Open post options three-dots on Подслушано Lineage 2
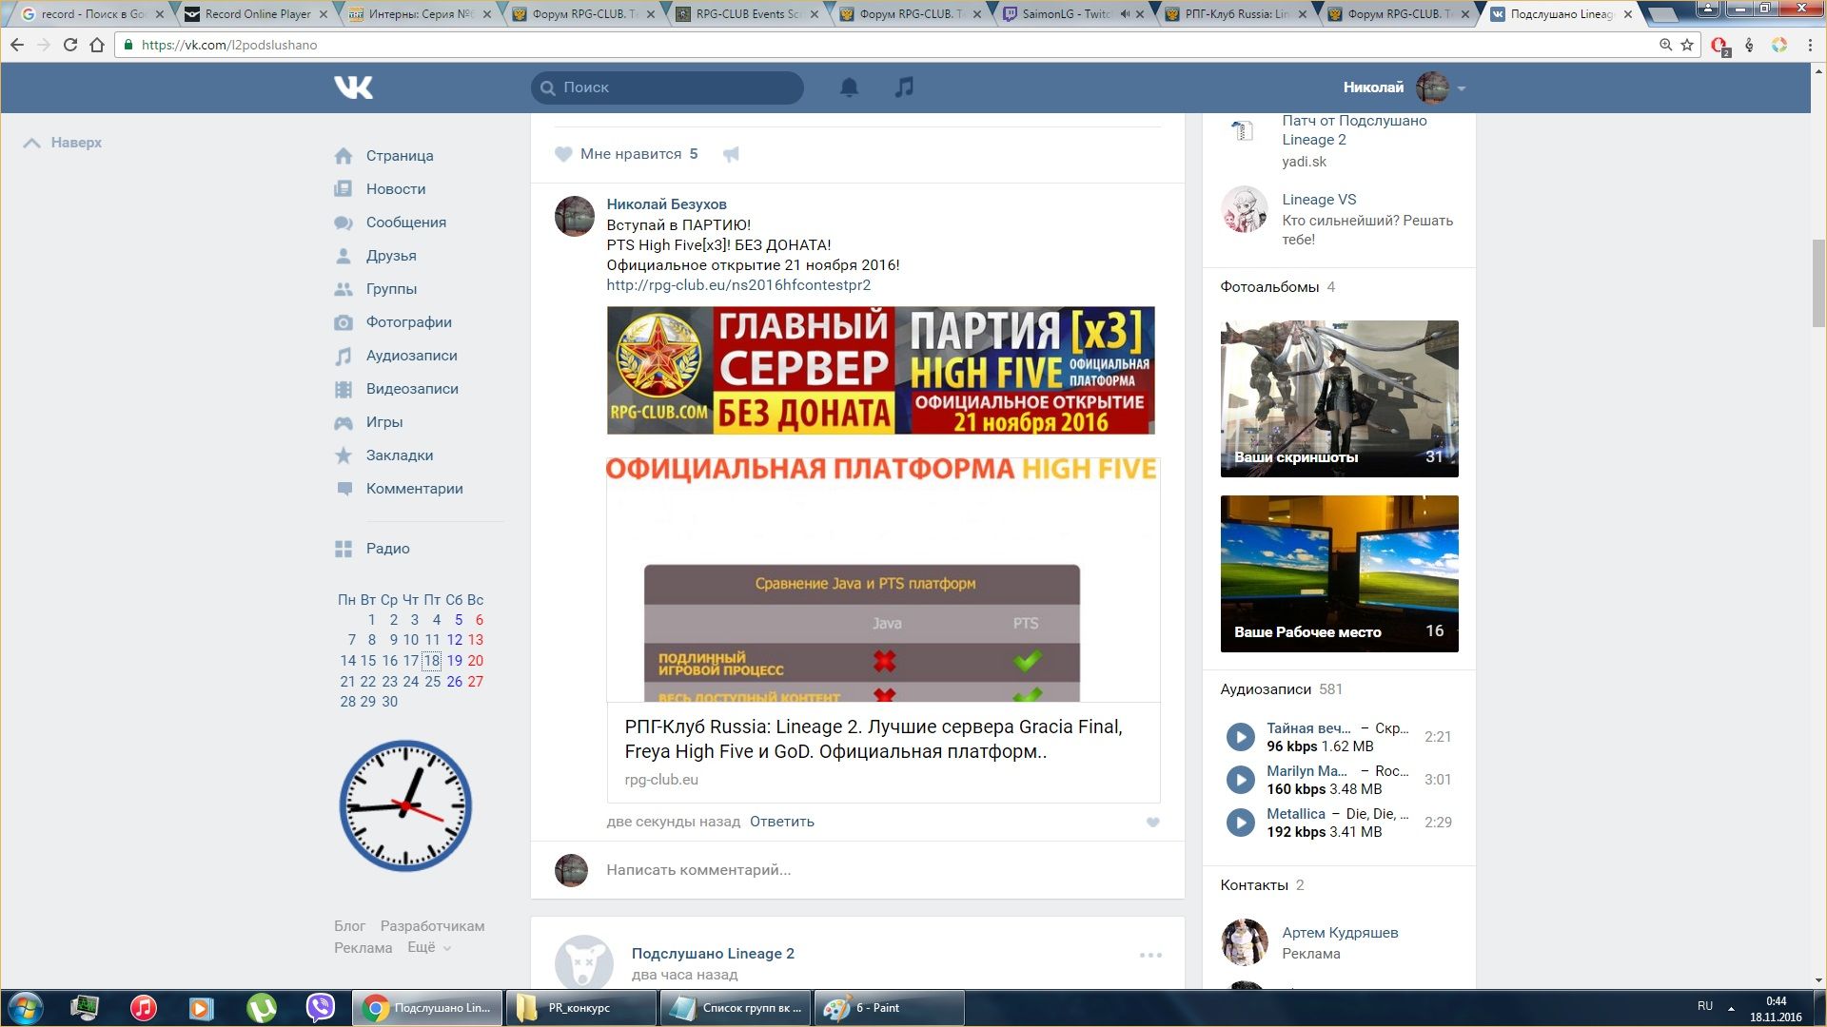The height and width of the screenshot is (1027, 1827). coord(1150,955)
